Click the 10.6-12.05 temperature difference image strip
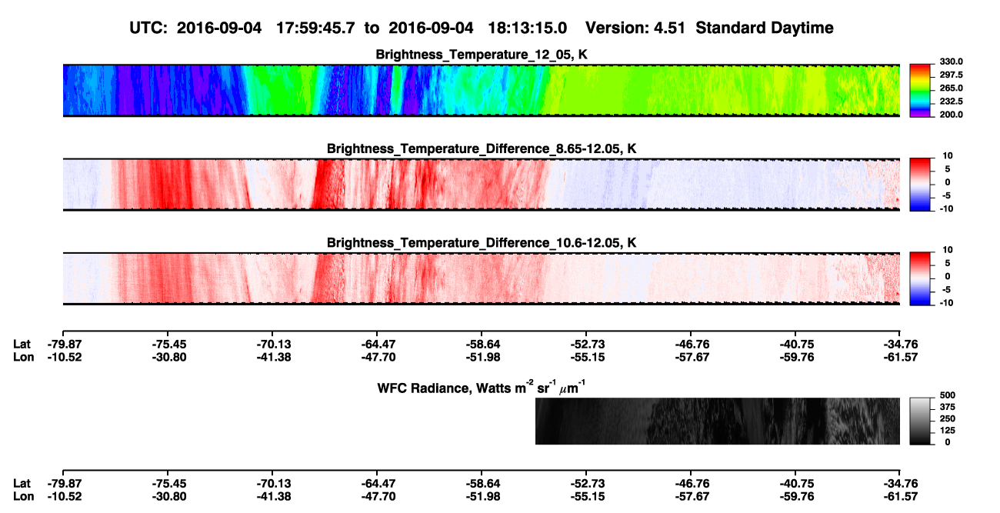 (x=481, y=278)
